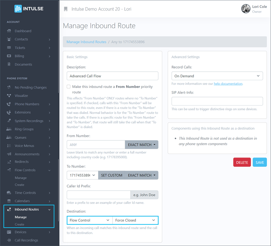Image resolution: width=271 pixels, height=246 pixels.
Task: Click the Visualize diagram icon
Action: (9, 96)
